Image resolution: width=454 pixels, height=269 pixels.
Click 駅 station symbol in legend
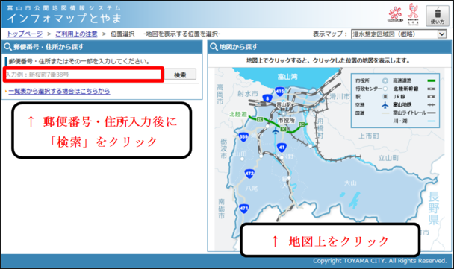pos(385,97)
